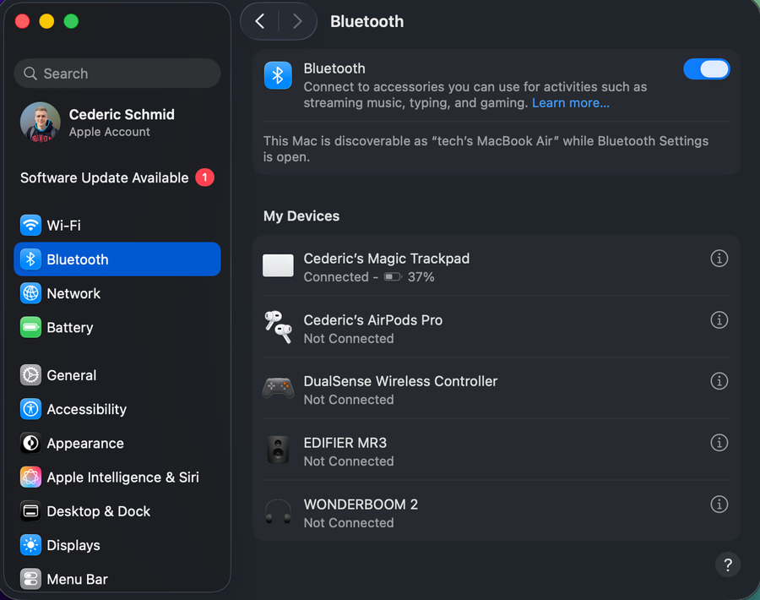
Task: Click the WONDERBOOM 2 headphones icon
Action: click(x=278, y=512)
